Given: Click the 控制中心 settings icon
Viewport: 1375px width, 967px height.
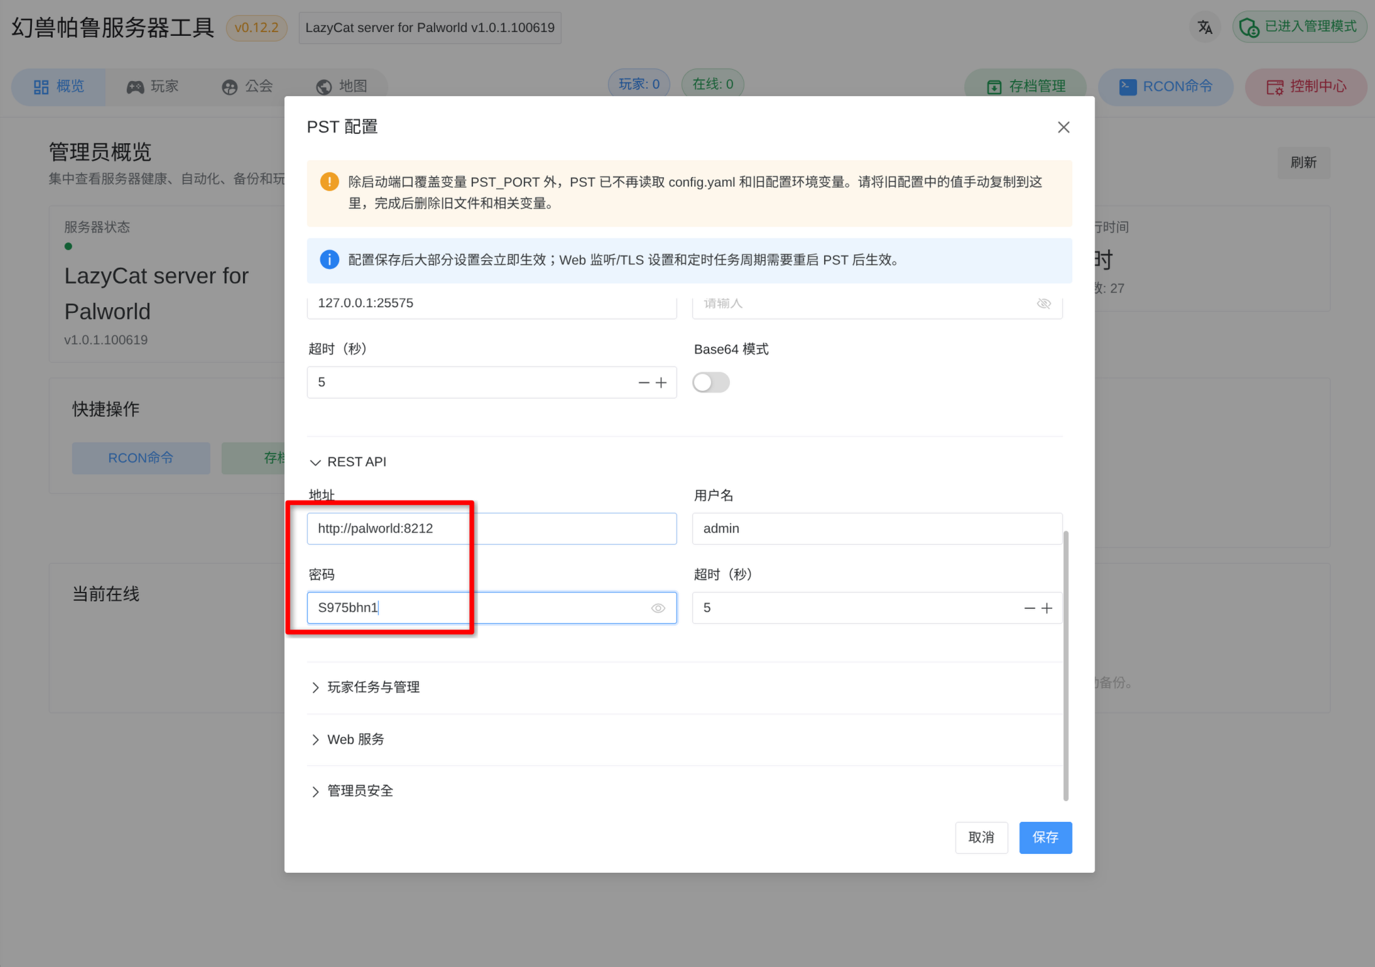Looking at the screenshot, I should point(1274,87).
